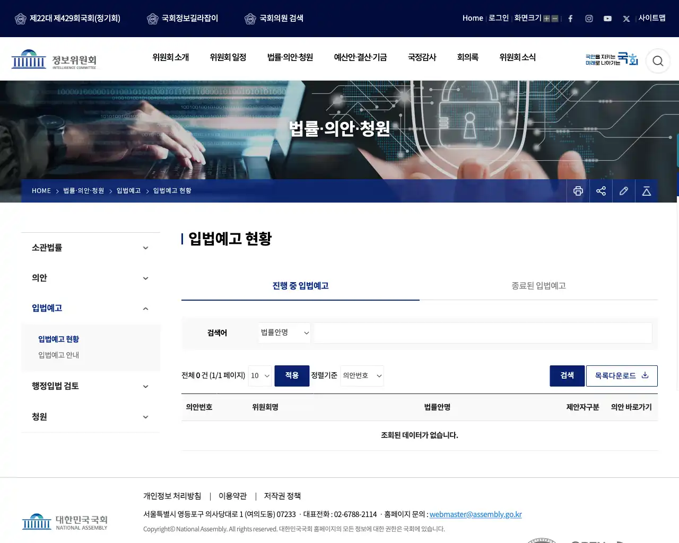This screenshot has height=543, width=679.
Task: Open the search magnifier icon
Action: coord(658,61)
